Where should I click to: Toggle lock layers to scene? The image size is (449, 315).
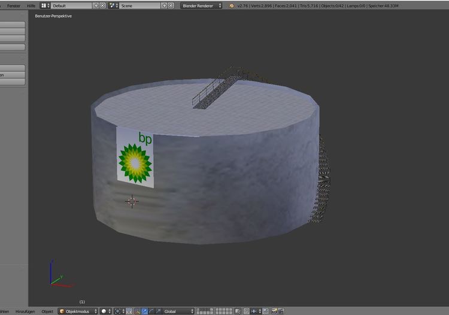tap(238, 311)
